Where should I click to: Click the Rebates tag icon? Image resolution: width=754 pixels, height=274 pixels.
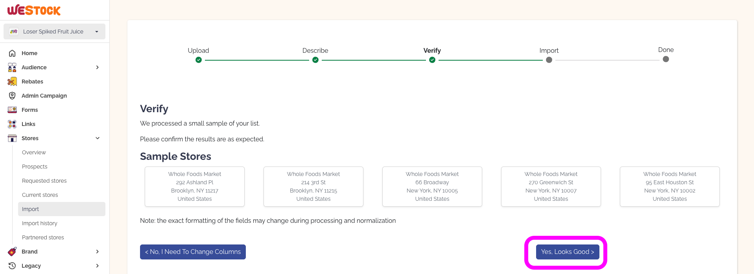click(12, 81)
